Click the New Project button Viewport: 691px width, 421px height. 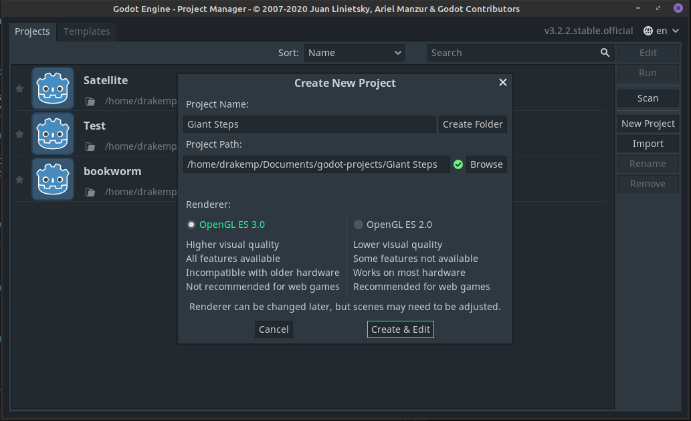pyautogui.click(x=648, y=124)
